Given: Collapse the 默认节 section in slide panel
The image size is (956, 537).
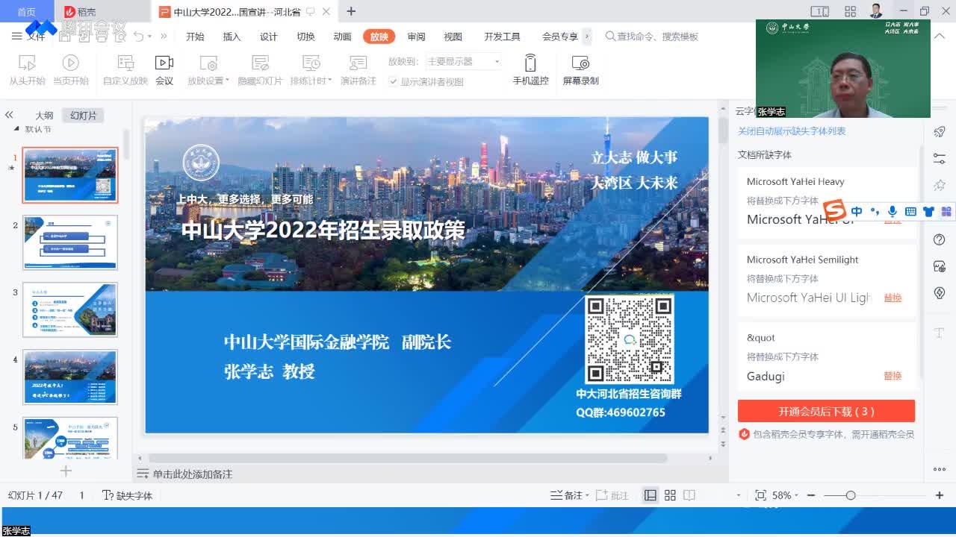Looking at the screenshot, I should point(16,129).
